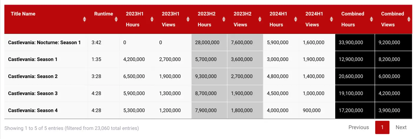Viewport: 415px width, 139px height.
Task: Click the Combined Views header label
Action: pos(392,19)
